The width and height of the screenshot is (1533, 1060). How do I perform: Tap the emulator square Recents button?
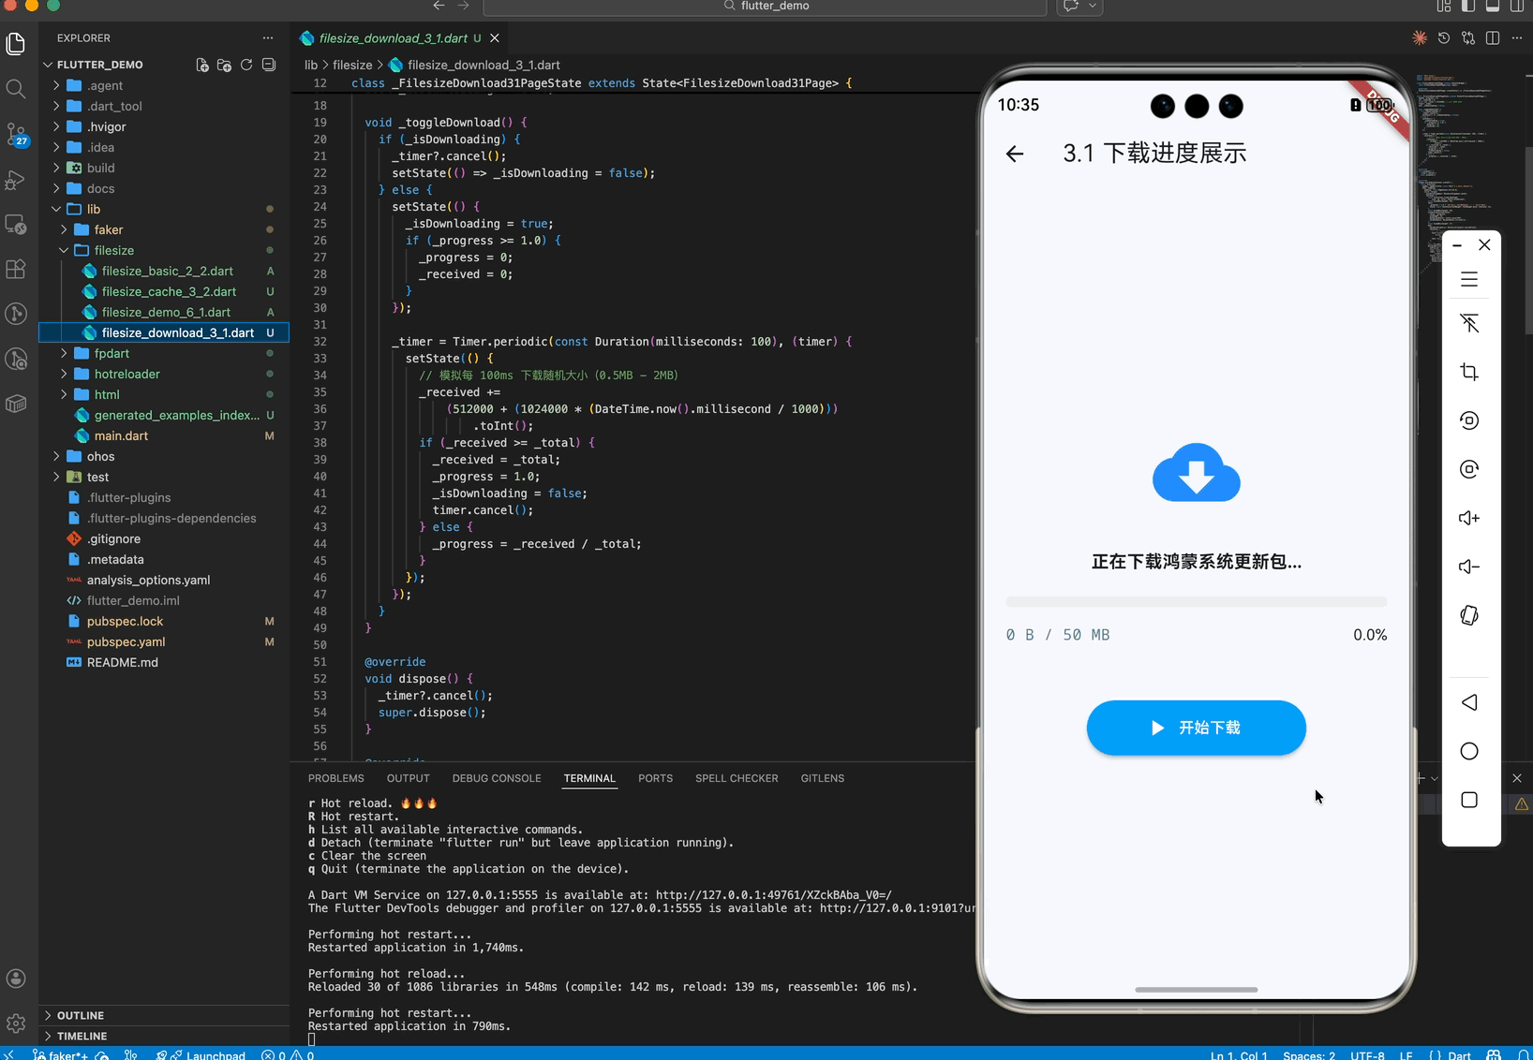[x=1469, y=800]
